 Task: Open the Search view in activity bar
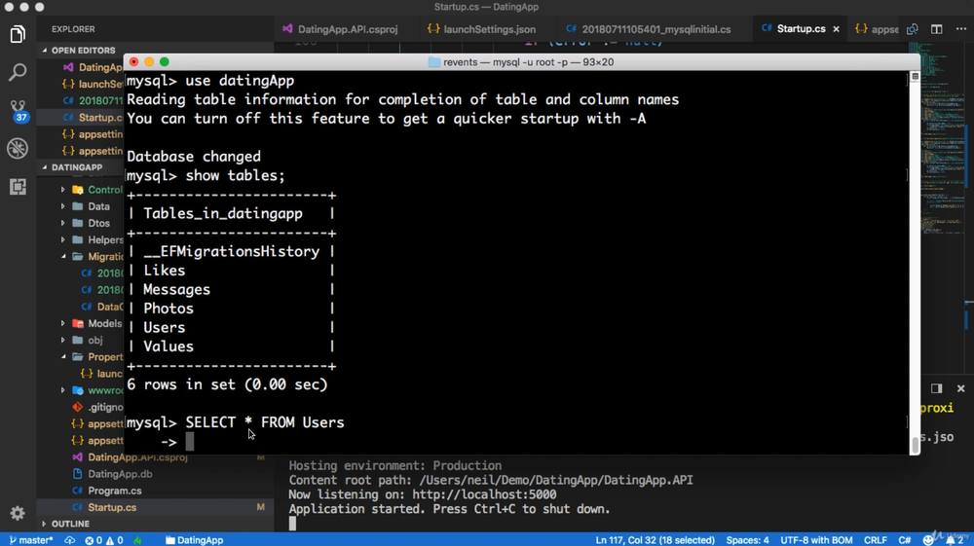click(x=18, y=72)
